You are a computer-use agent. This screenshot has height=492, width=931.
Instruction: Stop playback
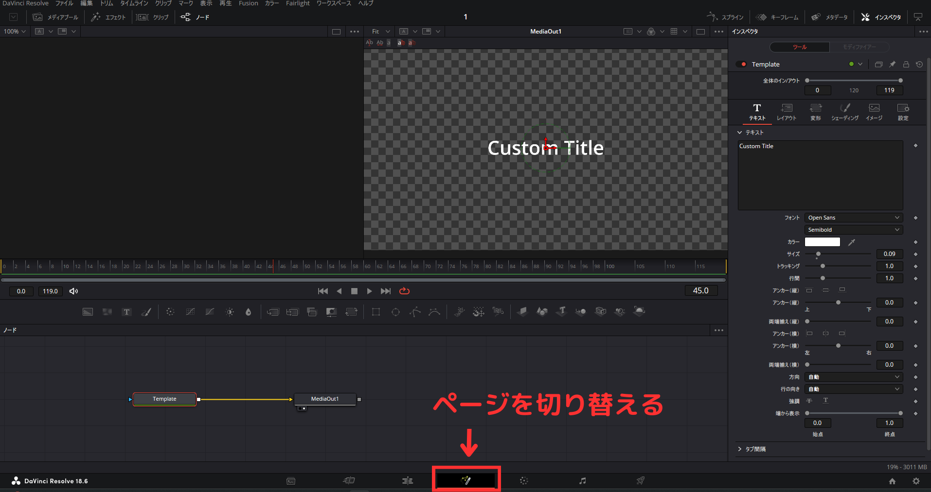click(x=354, y=291)
